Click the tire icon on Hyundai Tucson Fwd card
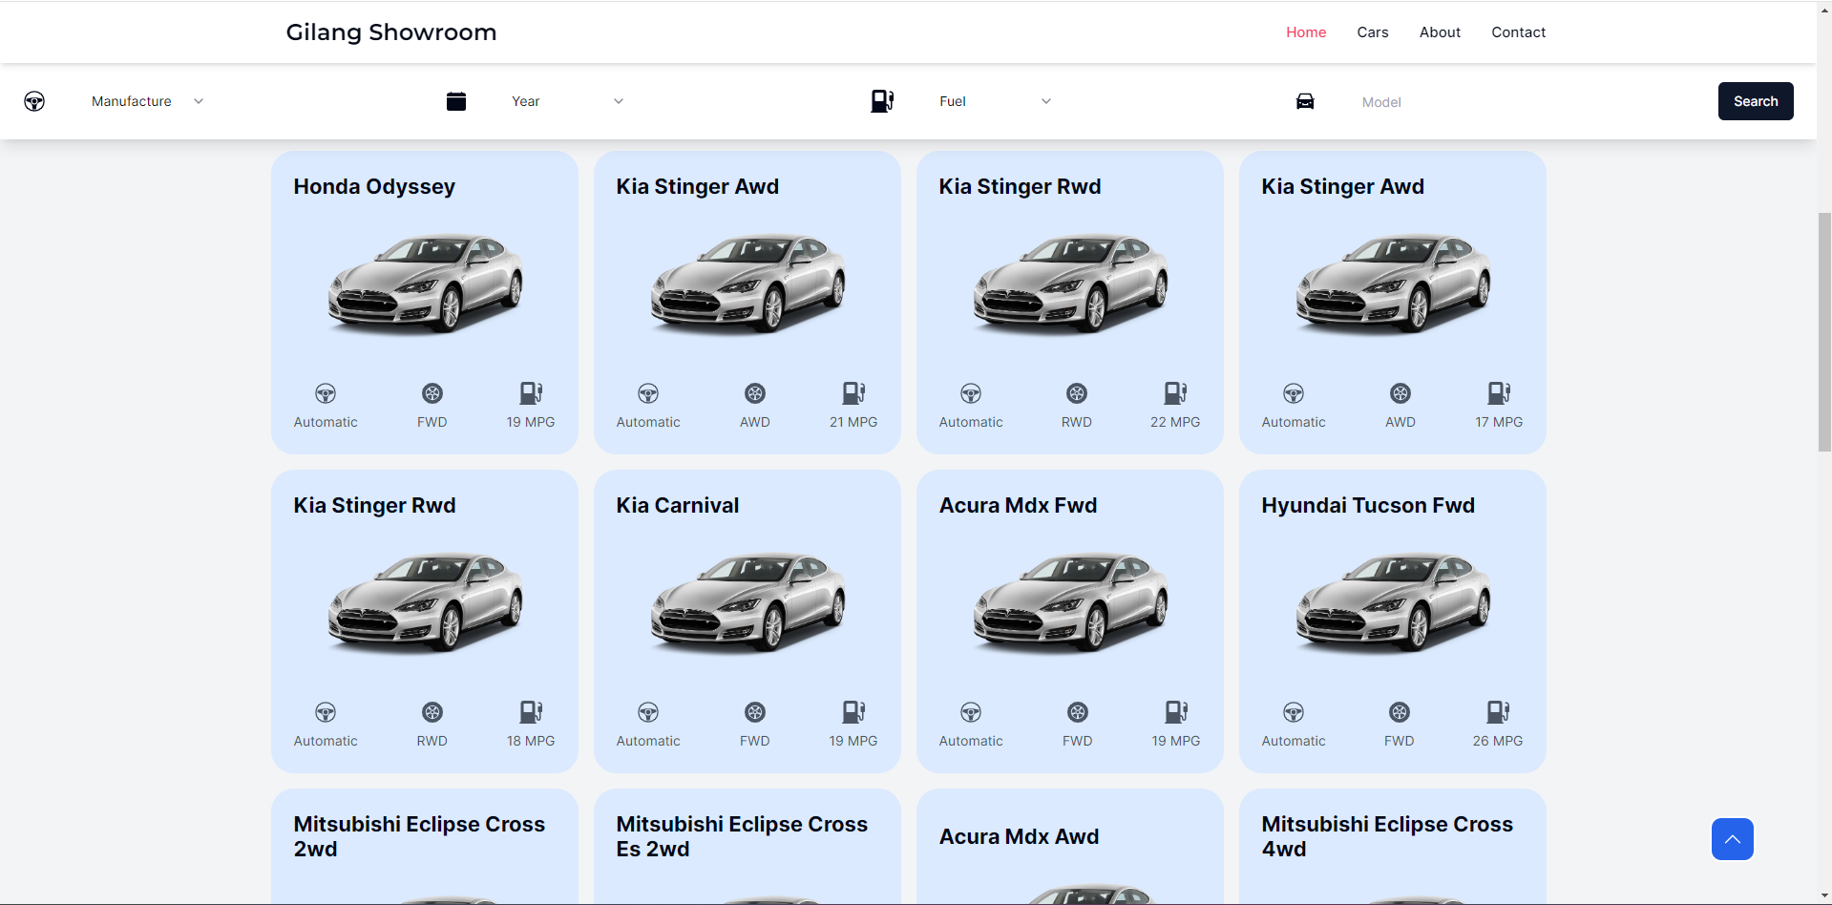Viewport: 1832px width, 905px height. 1400,712
